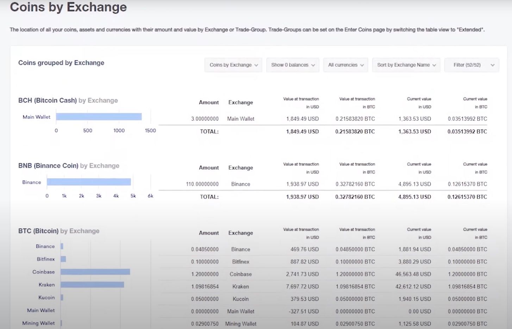
Task: Click Amount column header in BCH table
Action: pos(209,102)
